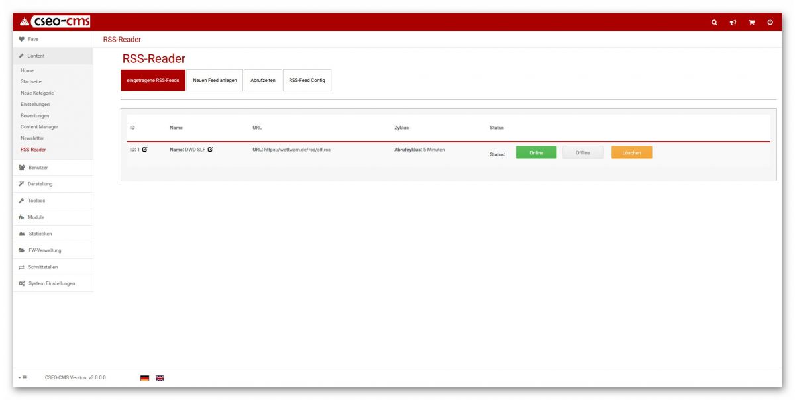Edit the feed ID with the pencil icon
Image resolution: width=795 pixels, height=400 pixels.
(x=144, y=150)
